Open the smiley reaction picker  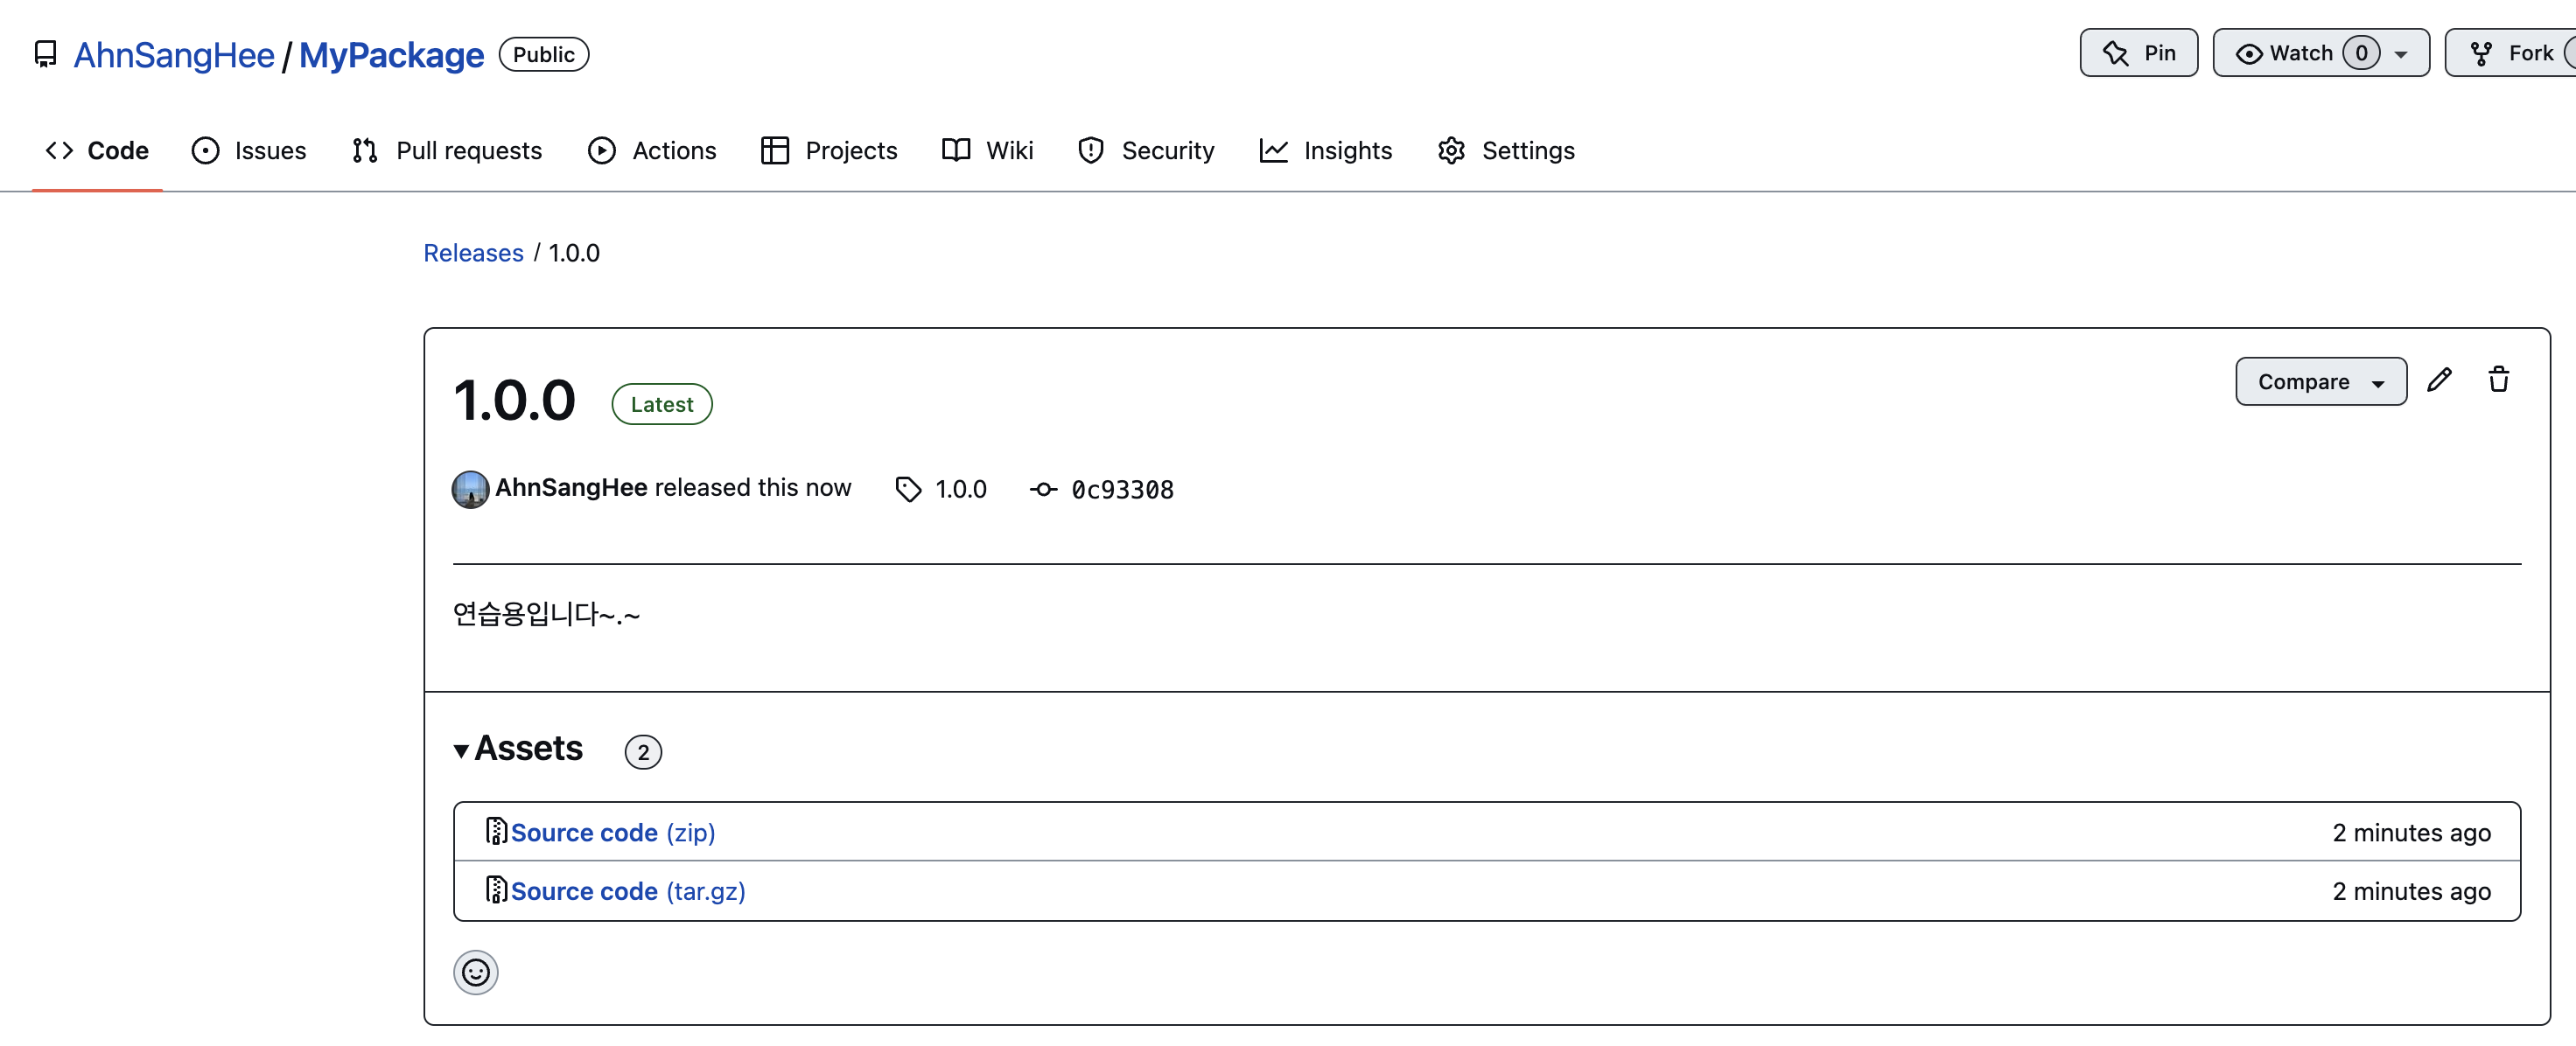(x=475, y=971)
